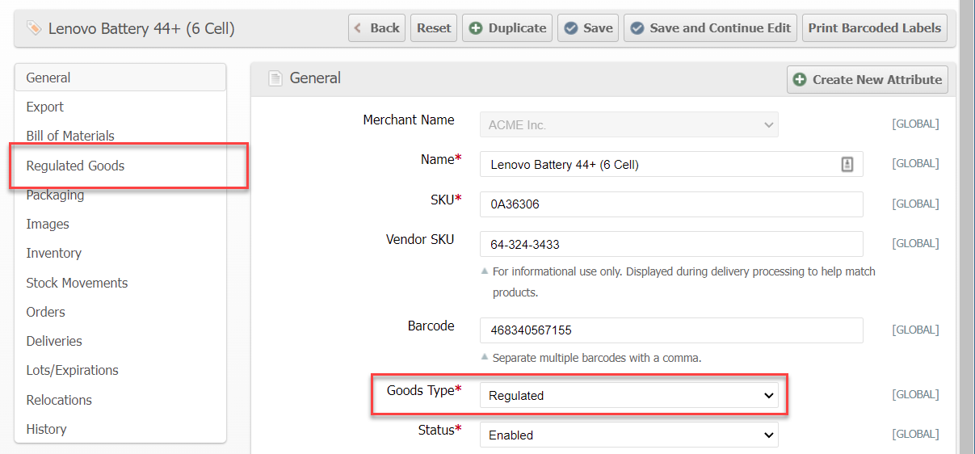Save the product
The width and height of the screenshot is (975, 454).
pos(587,27)
